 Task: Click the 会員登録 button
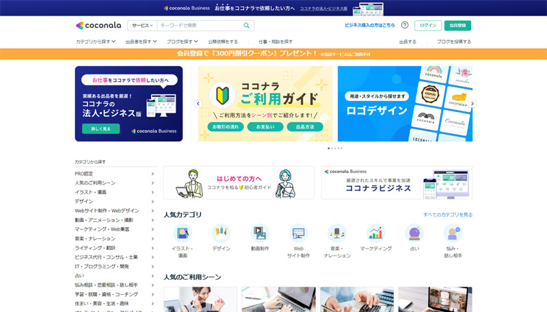point(457,25)
